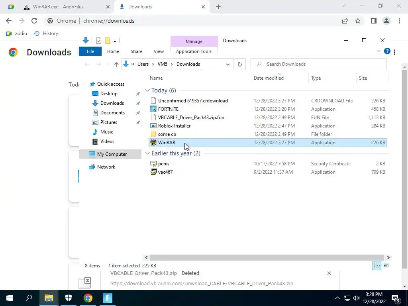Go up one folder level
Viewport: 408px width, 306px height.
(x=116, y=64)
